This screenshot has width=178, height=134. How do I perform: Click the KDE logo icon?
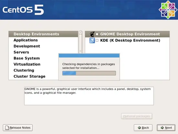(92, 40)
